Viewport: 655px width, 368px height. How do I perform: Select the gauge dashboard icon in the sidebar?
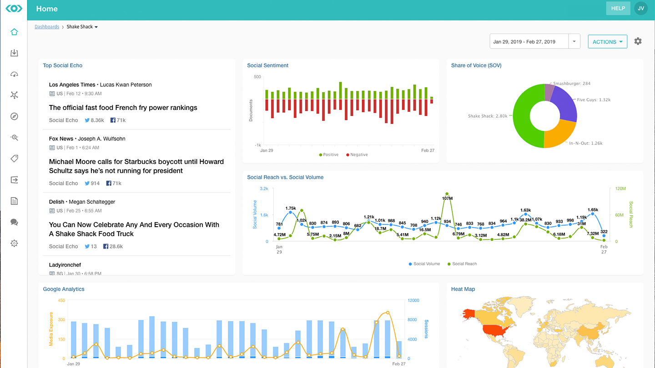tap(14, 74)
